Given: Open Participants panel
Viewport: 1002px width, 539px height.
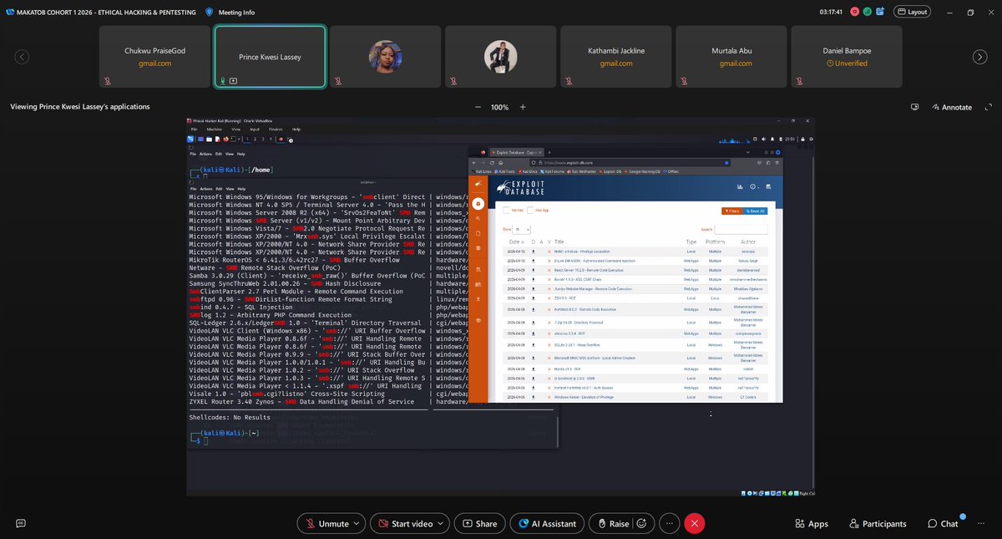Looking at the screenshot, I should click(878, 524).
